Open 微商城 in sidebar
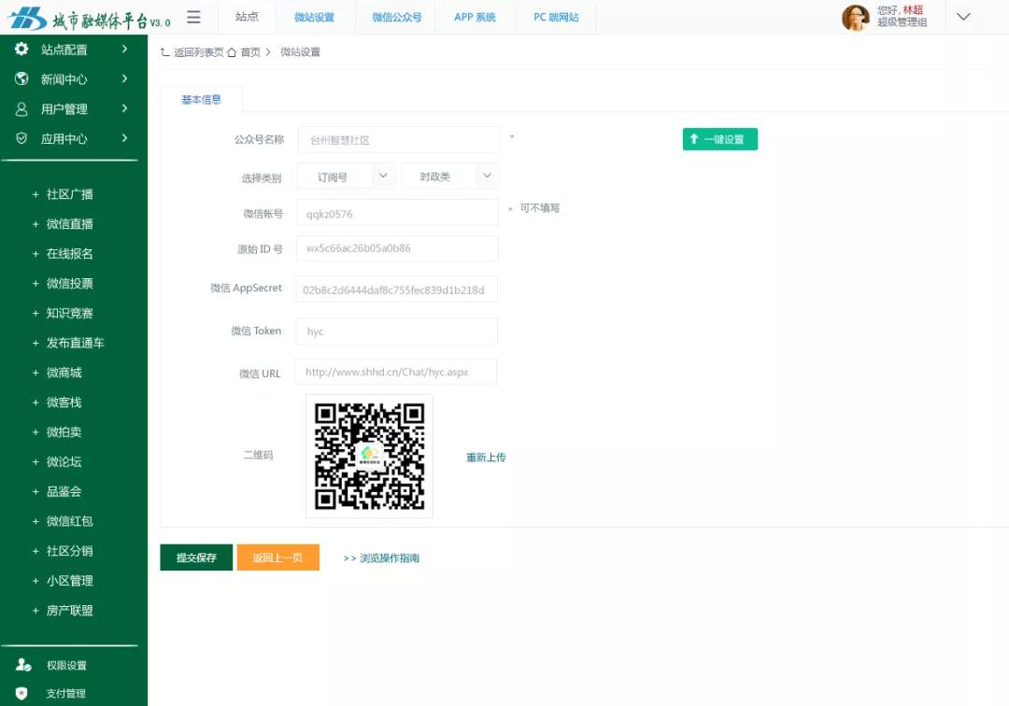 point(64,373)
